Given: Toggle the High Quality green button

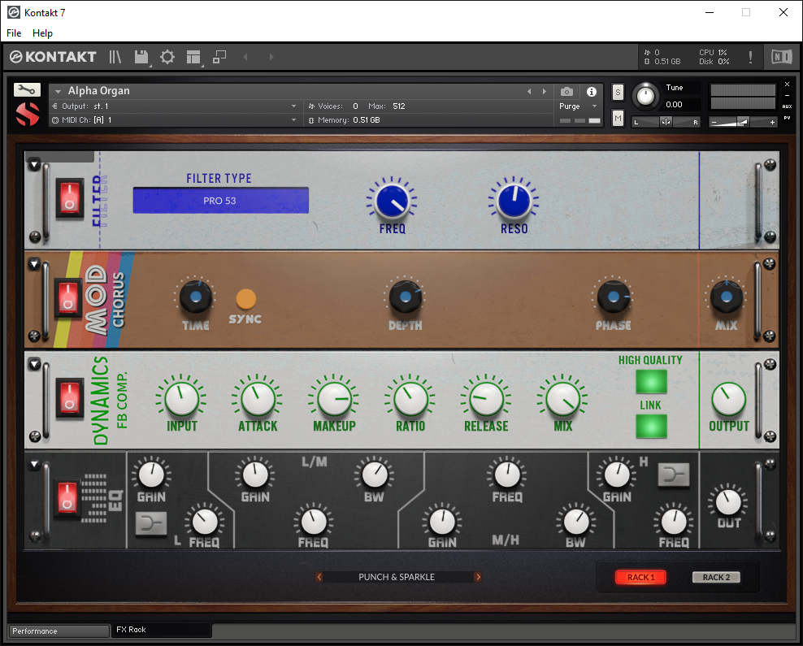Looking at the screenshot, I should (x=651, y=381).
